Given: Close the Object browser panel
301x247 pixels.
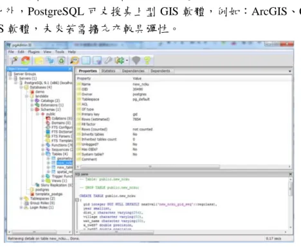Looking at the screenshot, I should pos(70,69).
